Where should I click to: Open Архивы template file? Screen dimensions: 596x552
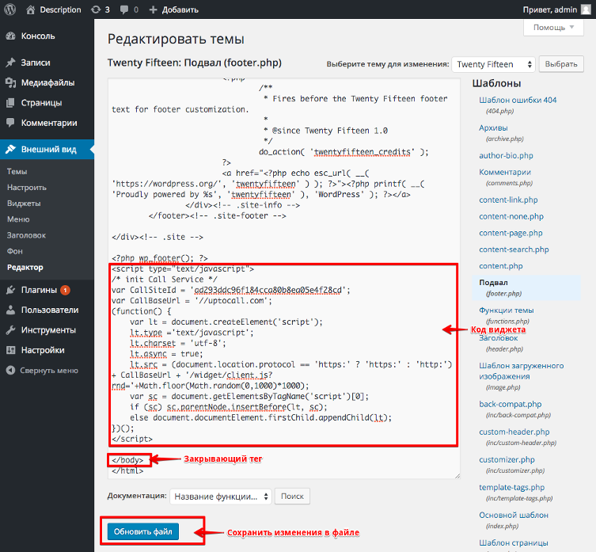(493, 128)
